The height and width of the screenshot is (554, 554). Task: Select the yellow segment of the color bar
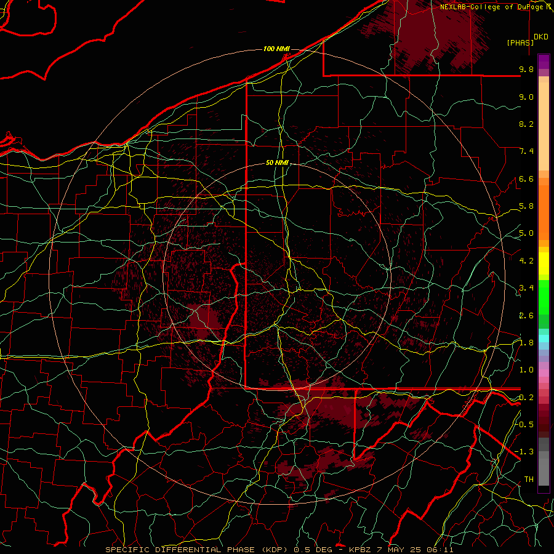(x=544, y=263)
